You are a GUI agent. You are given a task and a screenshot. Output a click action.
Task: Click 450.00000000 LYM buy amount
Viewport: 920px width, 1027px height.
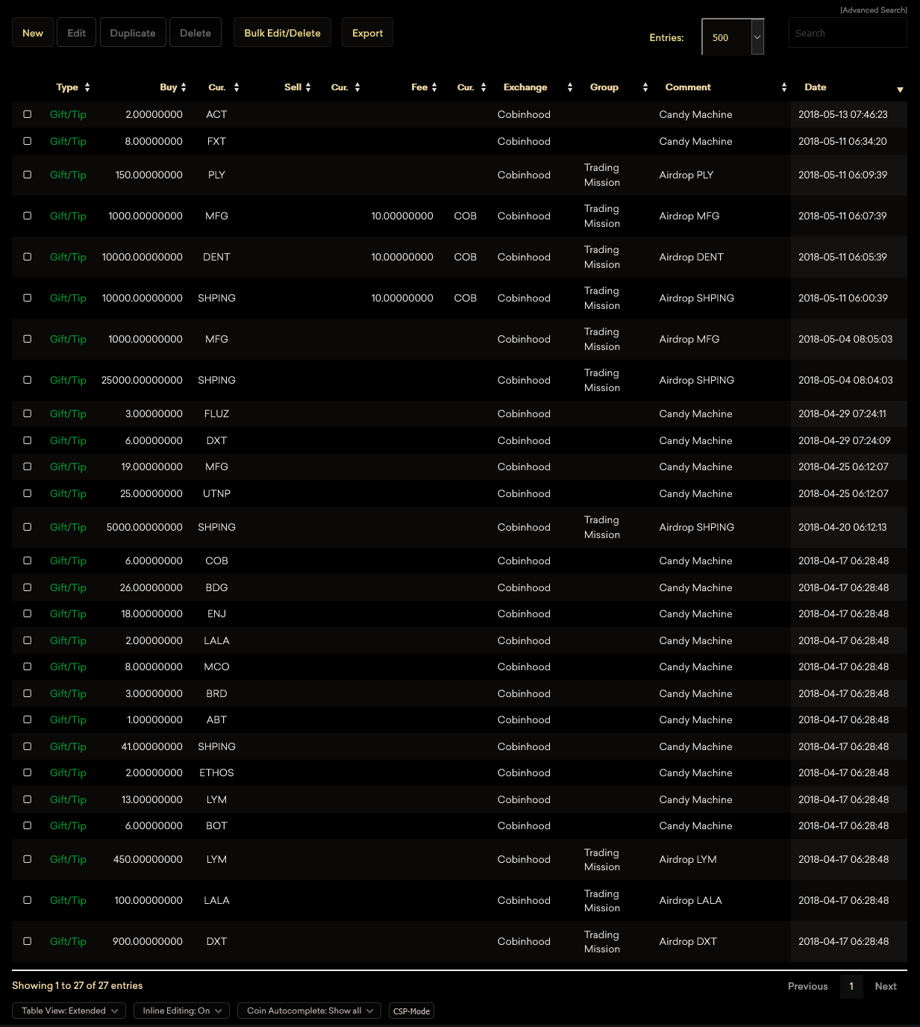click(148, 859)
